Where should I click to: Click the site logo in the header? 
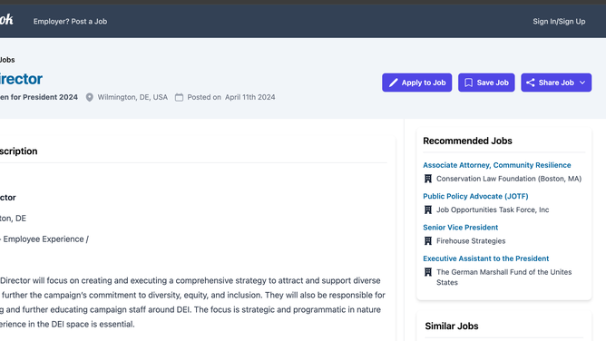pos(6,19)
